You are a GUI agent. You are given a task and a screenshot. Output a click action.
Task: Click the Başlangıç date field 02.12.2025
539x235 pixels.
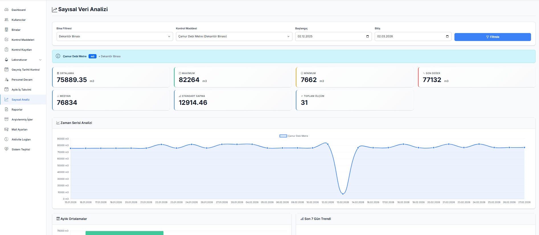tap(333, 36)
